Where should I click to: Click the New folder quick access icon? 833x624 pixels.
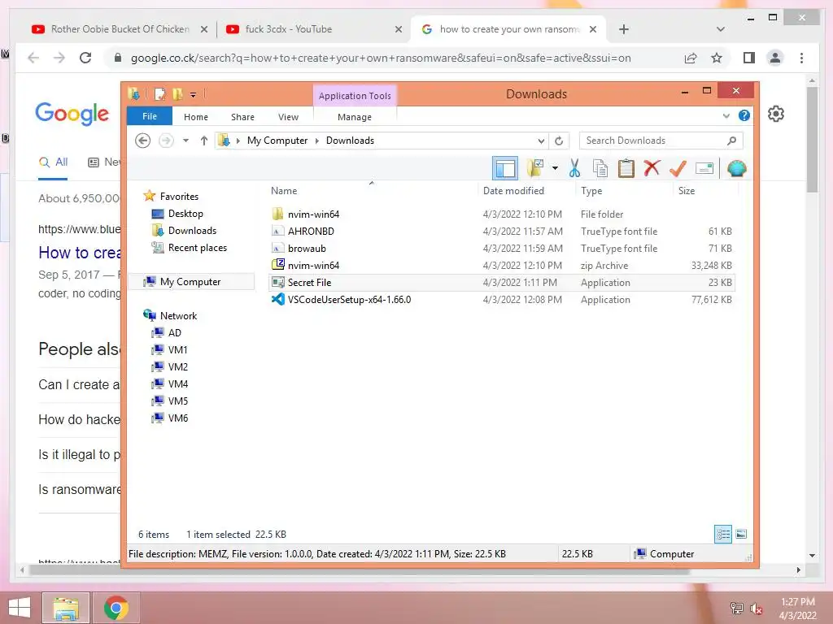click(x=177, y=94)
